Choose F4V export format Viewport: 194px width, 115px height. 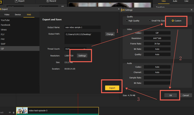click(20, 39)
